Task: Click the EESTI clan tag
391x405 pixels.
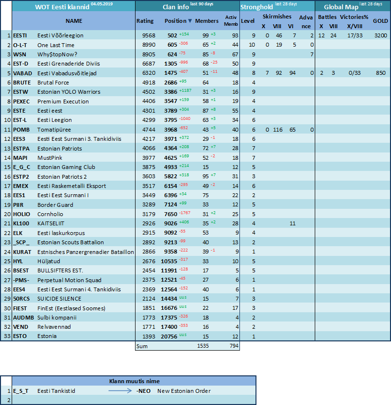Action: pos(20,35)
